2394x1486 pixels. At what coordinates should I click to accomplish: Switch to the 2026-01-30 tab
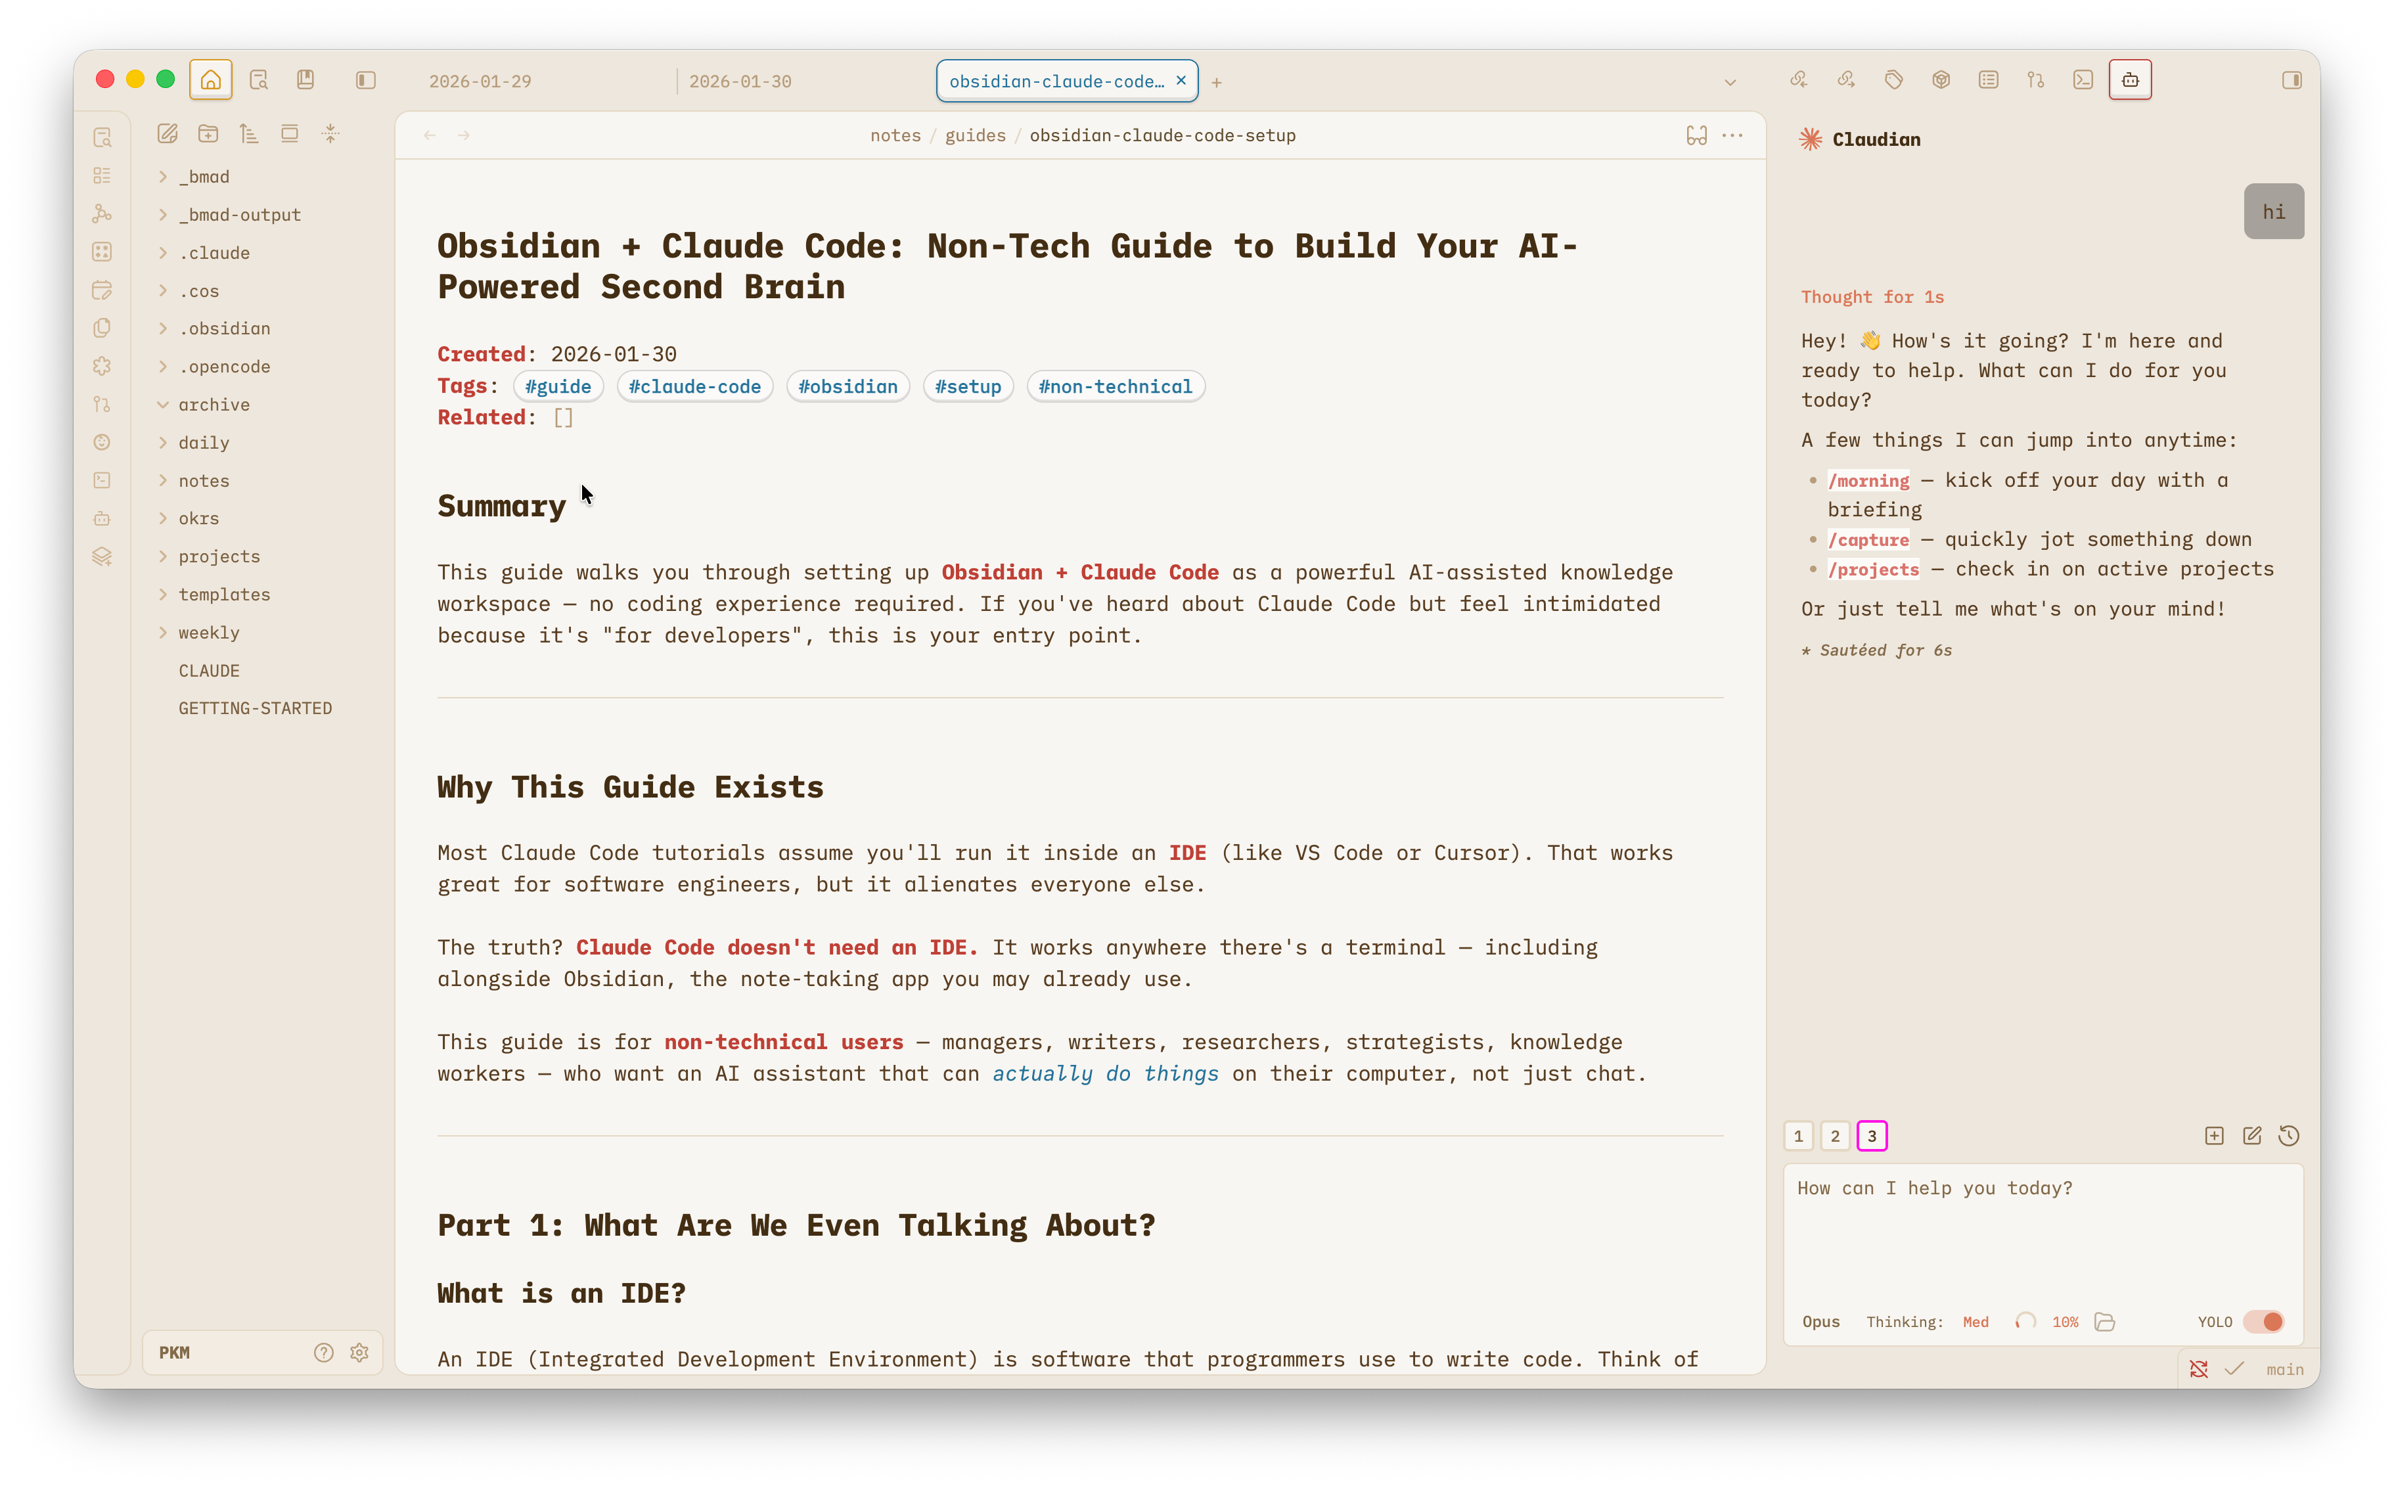[740, 81]
